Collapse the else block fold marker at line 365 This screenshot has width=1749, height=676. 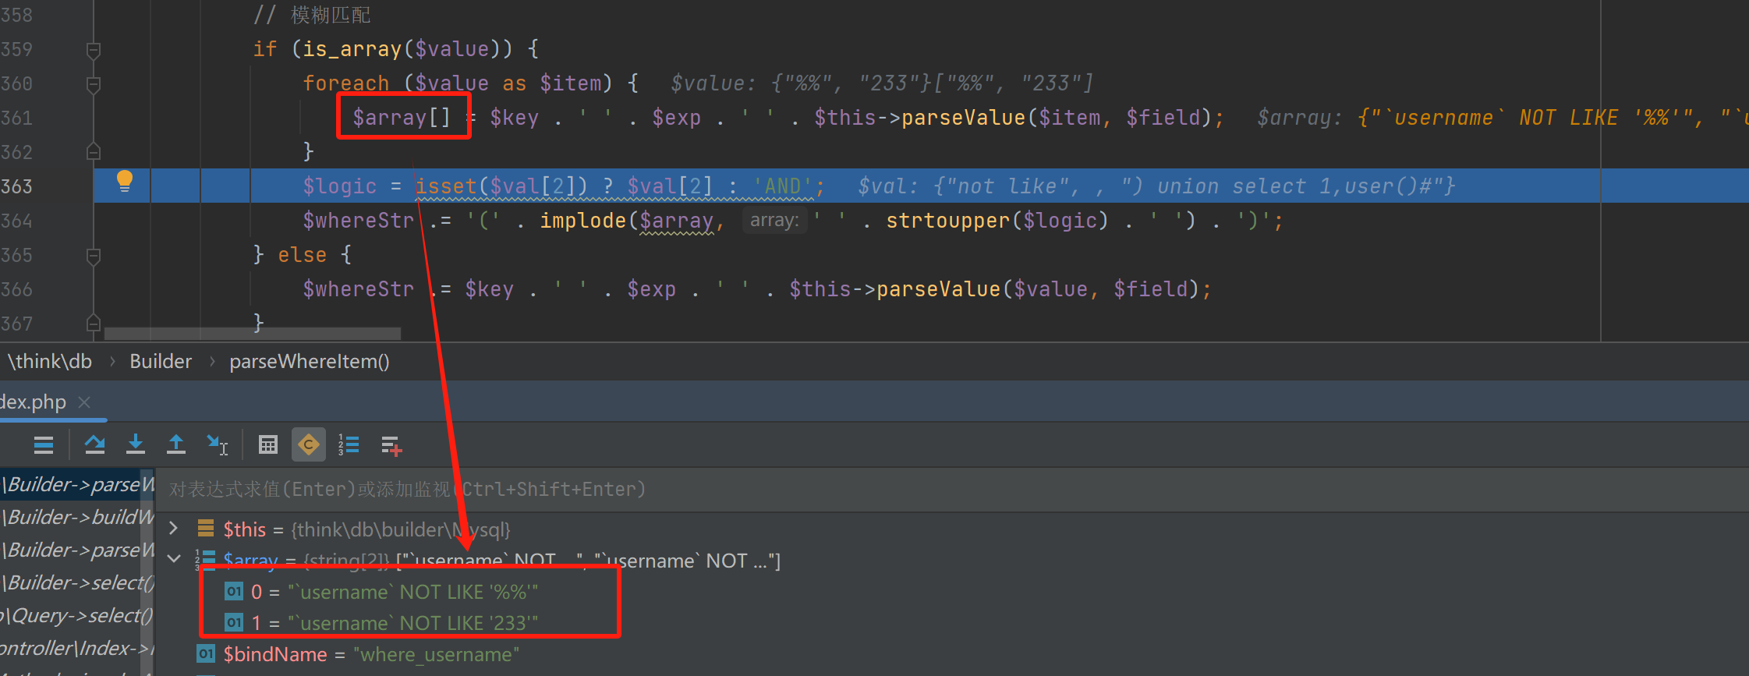(x=94, y=255)
